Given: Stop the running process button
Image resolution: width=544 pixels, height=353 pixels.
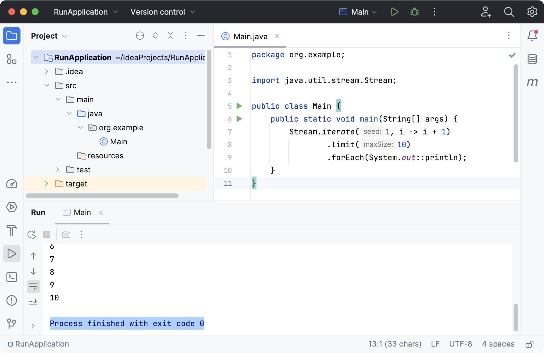Looking at the screenshot, I should click(47, 234).
